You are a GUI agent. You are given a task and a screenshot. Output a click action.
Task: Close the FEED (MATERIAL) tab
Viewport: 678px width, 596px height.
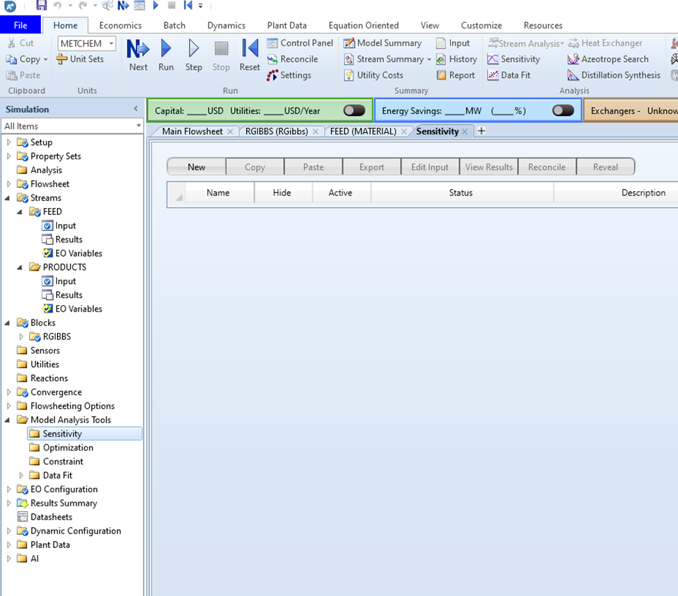click(x=403, y=131)
